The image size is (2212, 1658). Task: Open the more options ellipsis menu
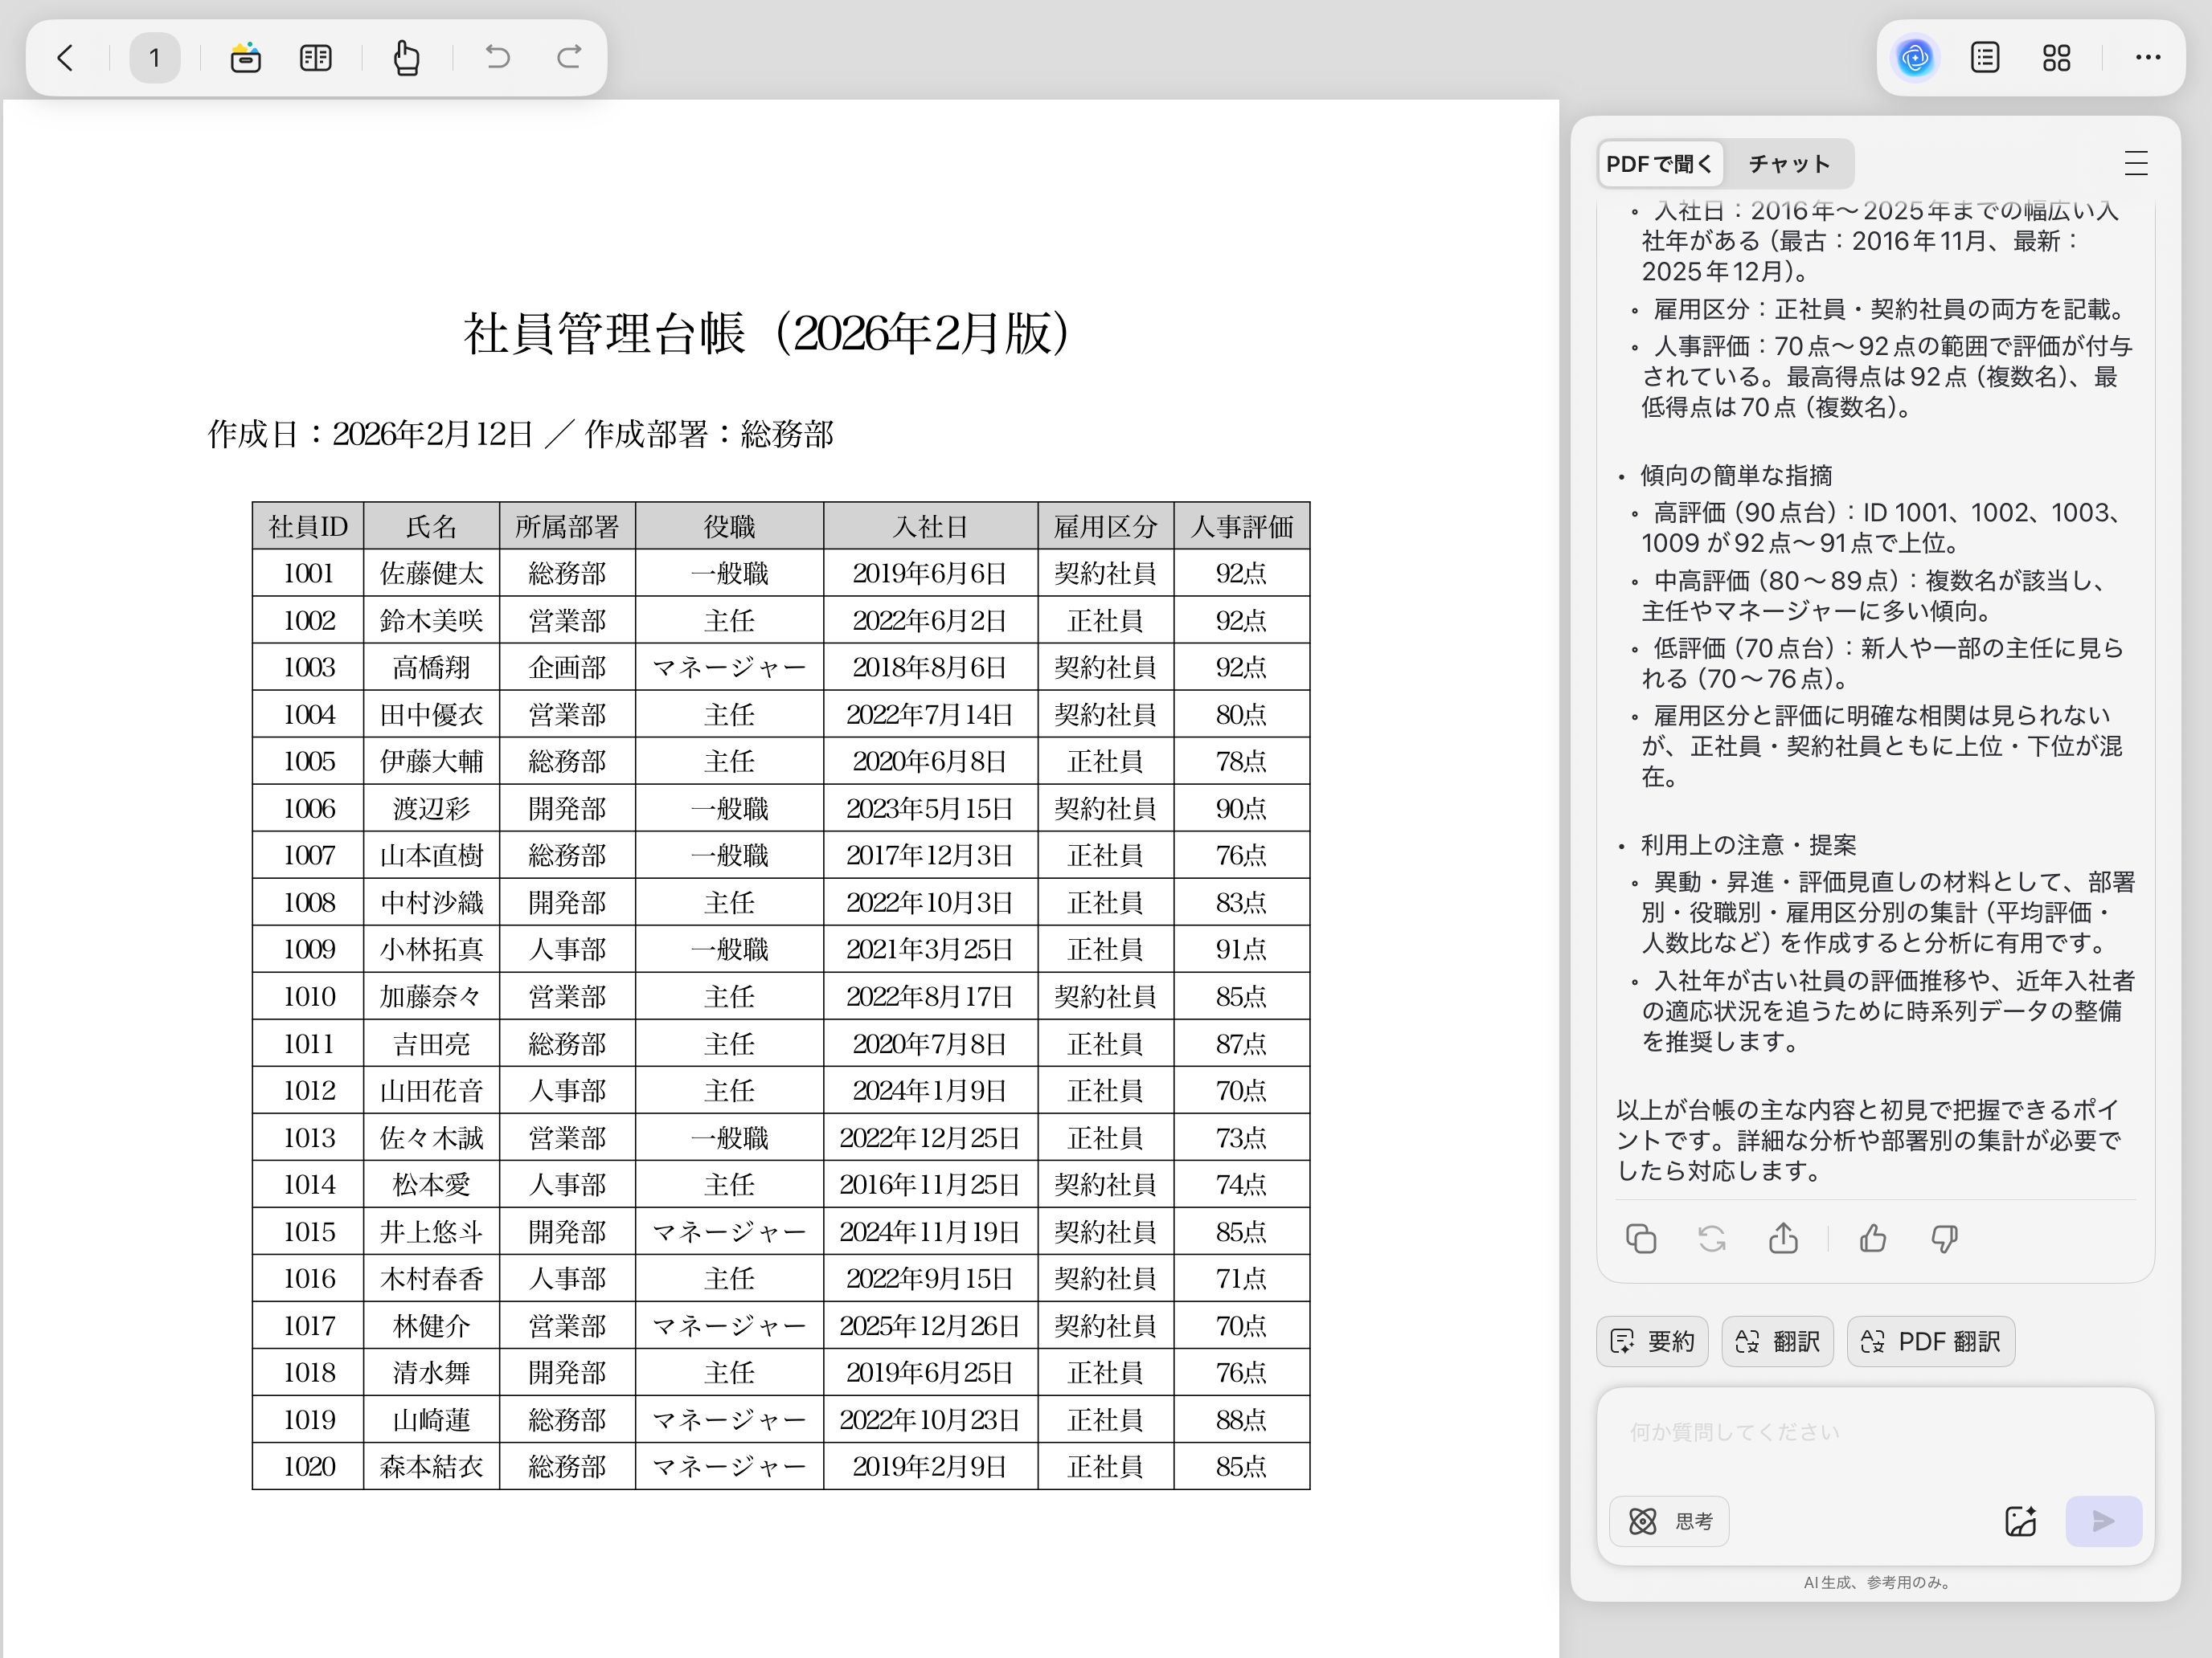coord(2147,58)
